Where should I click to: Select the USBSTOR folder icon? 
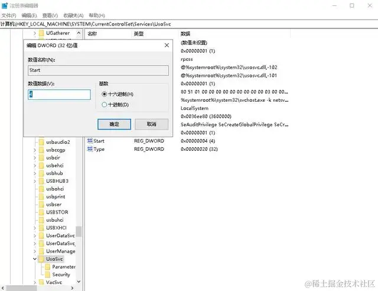point(41,212)
